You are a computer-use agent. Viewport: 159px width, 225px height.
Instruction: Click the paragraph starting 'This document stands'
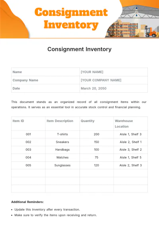point(79,105)
